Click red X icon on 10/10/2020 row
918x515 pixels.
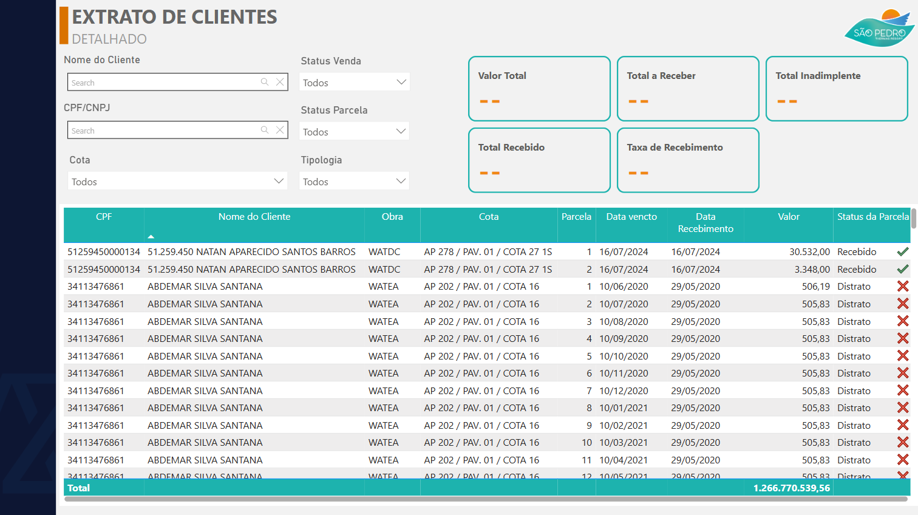pos(903,356)
